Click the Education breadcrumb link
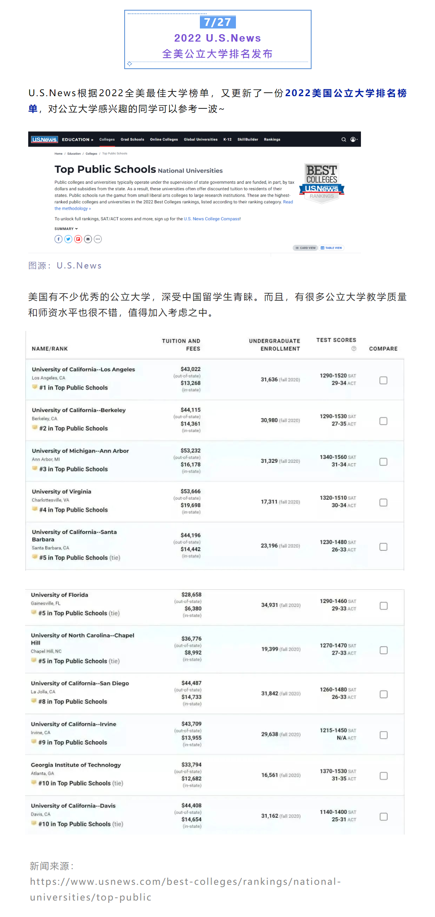The width and height of the screenshot is (435, 917). pyautogui.click(x=74, y=153)
